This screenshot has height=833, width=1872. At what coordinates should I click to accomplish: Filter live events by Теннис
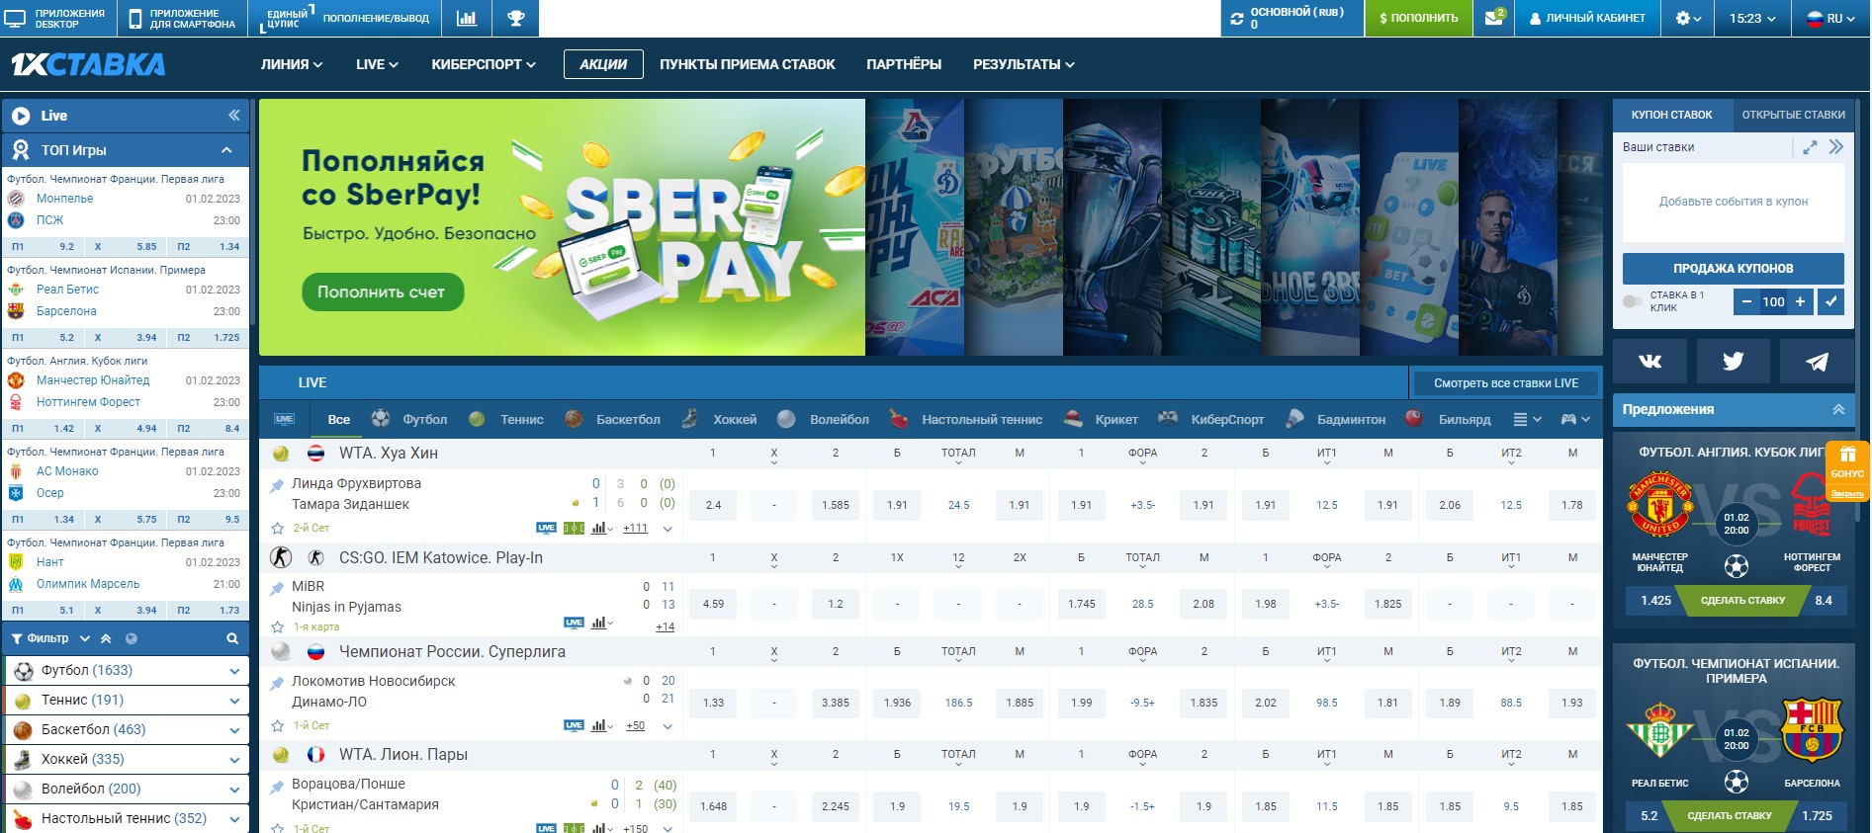(x=506, y=419)
